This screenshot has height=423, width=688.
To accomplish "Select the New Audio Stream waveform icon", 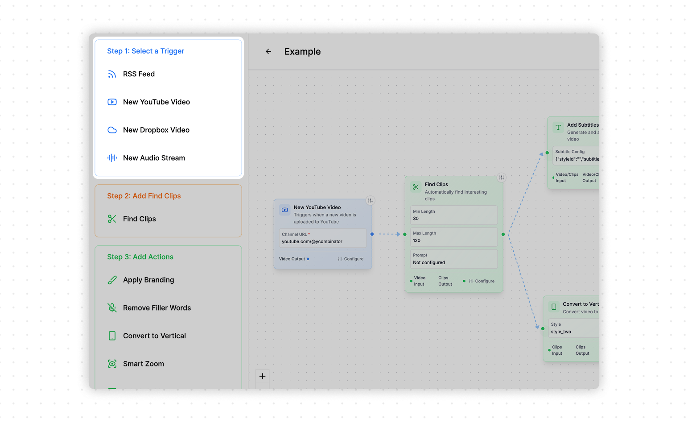I will (x=112, y=158).
